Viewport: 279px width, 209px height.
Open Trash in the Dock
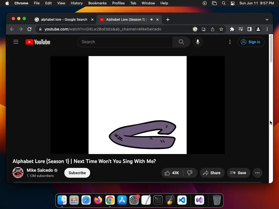pyautogui.click(x=217, y=200)
